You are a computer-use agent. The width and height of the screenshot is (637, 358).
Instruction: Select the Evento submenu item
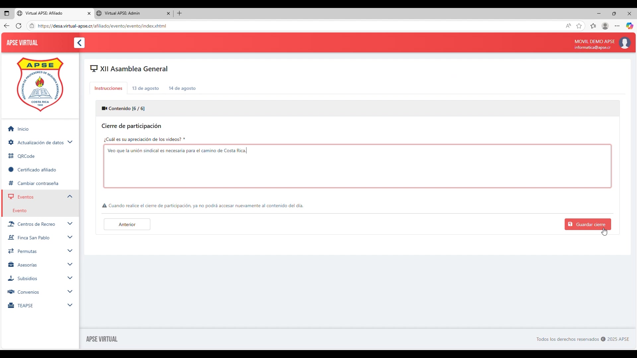[x=20, y=210]
